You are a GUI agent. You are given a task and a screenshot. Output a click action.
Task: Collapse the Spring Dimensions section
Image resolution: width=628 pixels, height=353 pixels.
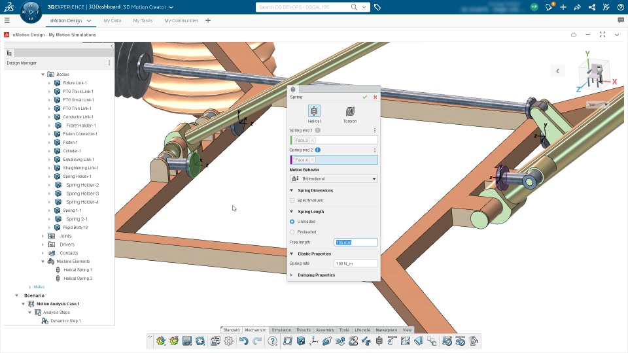tap(292, 190)
